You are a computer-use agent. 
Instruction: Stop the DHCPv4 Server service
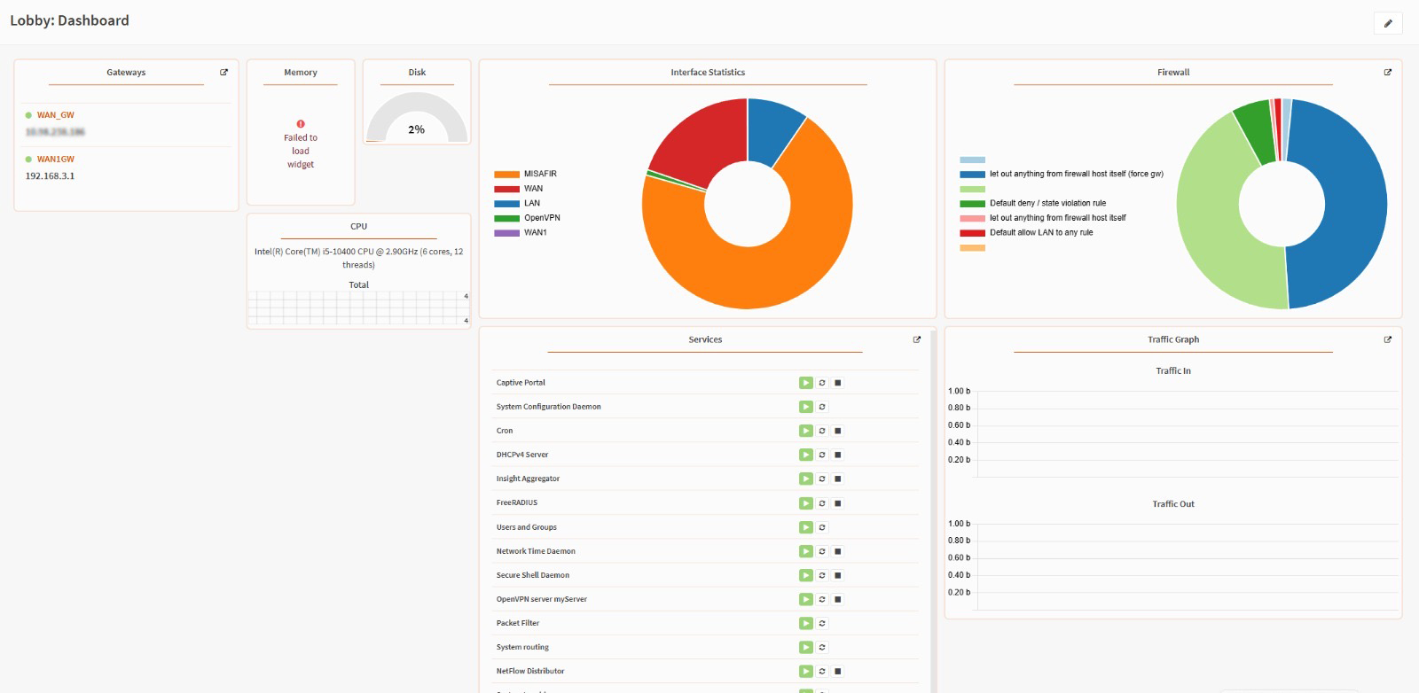(x=838, y=455)
